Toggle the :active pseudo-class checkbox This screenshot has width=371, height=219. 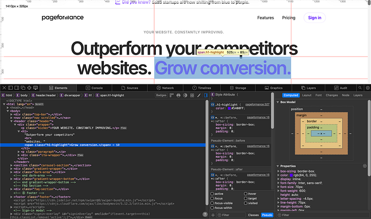[x=212, y=194]
